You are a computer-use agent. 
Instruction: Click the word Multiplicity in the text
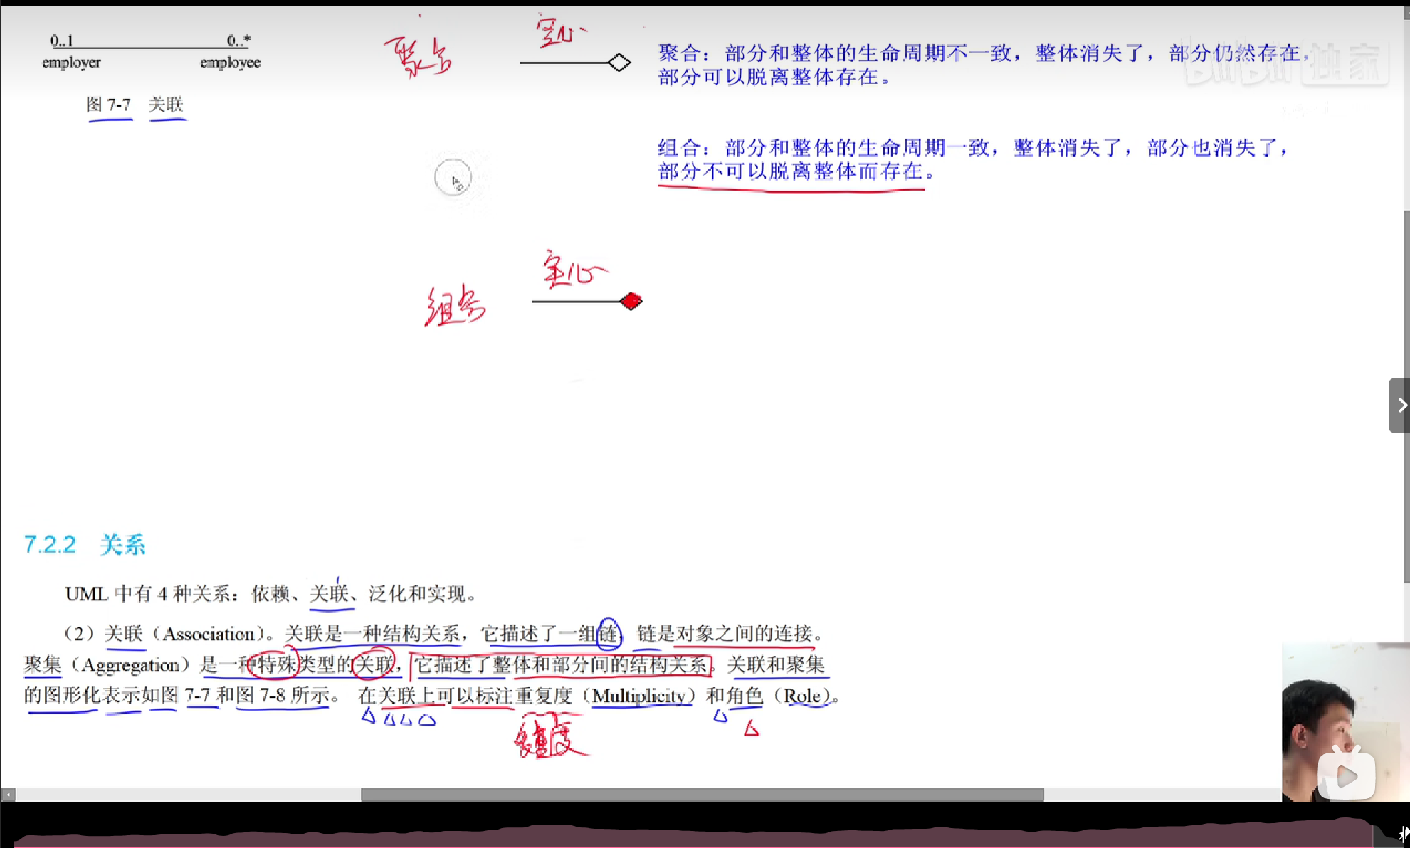point(638,696)
